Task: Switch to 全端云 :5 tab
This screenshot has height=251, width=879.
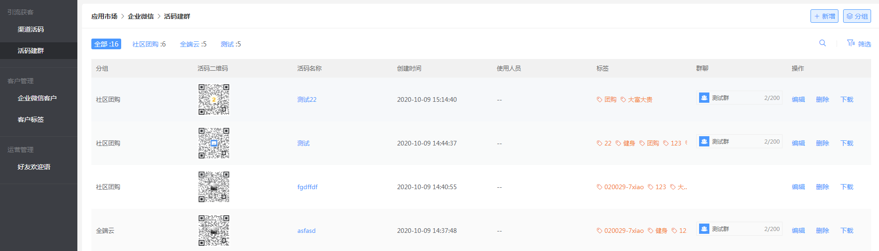Action: pyautogui.click(x=193, y=44)
